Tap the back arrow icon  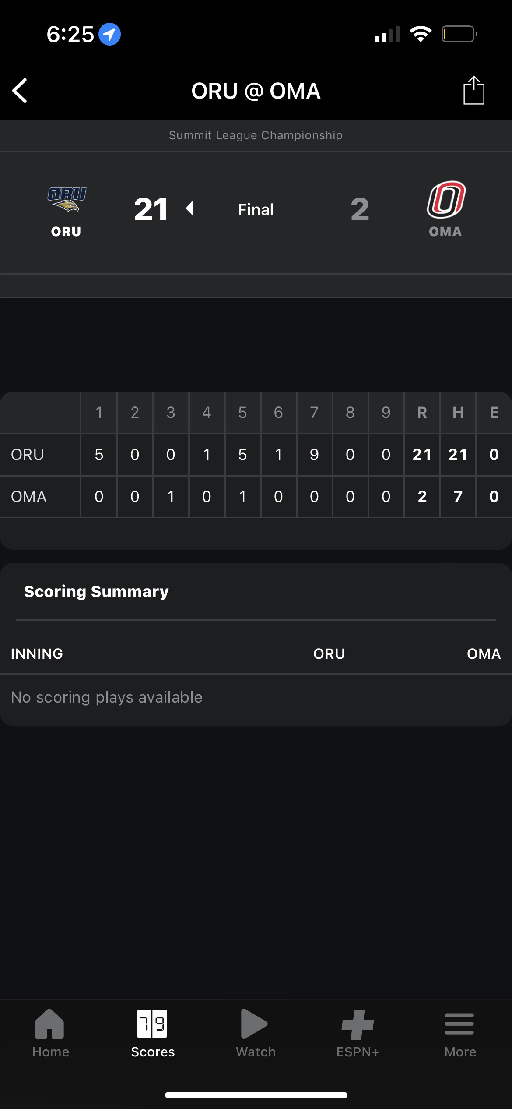(x=20, y=91)
